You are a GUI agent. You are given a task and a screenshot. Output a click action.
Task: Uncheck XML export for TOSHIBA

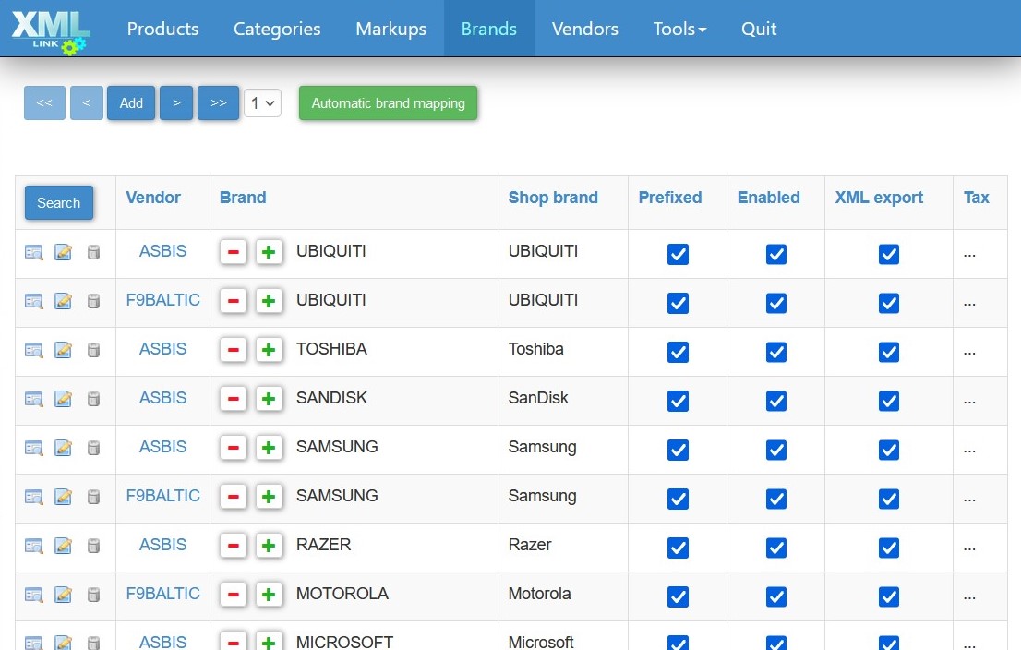coord(889,352)
